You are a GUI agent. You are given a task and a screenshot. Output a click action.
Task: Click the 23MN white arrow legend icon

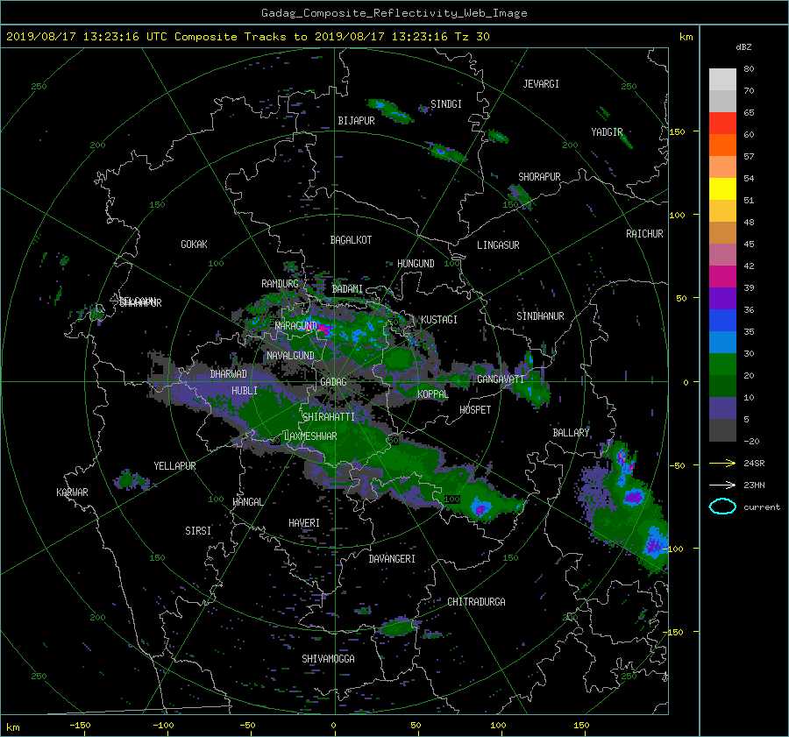point(722,485)
